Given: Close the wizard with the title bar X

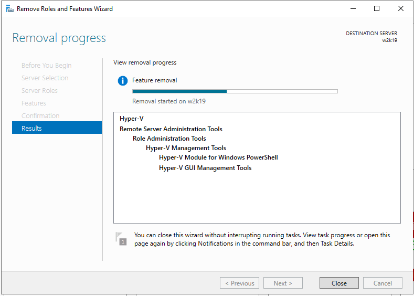Looking at the screenshot, I should click(401, 8).
